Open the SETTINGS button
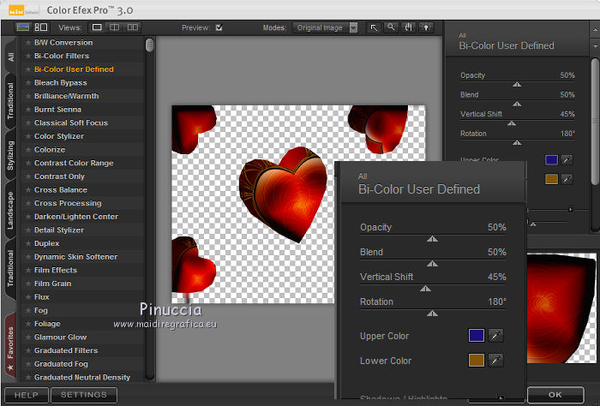The width and height of the screenshot is (600, 406). pos(84,395)
